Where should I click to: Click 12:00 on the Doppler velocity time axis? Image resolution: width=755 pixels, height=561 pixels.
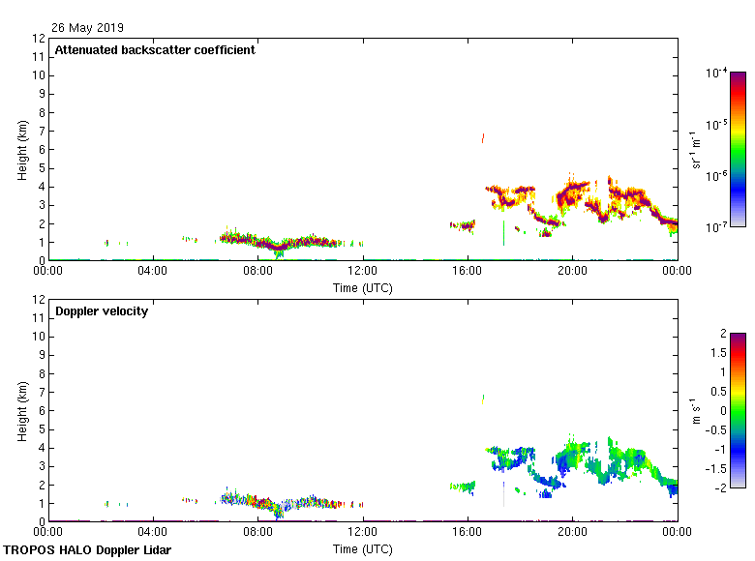point(363,532)
